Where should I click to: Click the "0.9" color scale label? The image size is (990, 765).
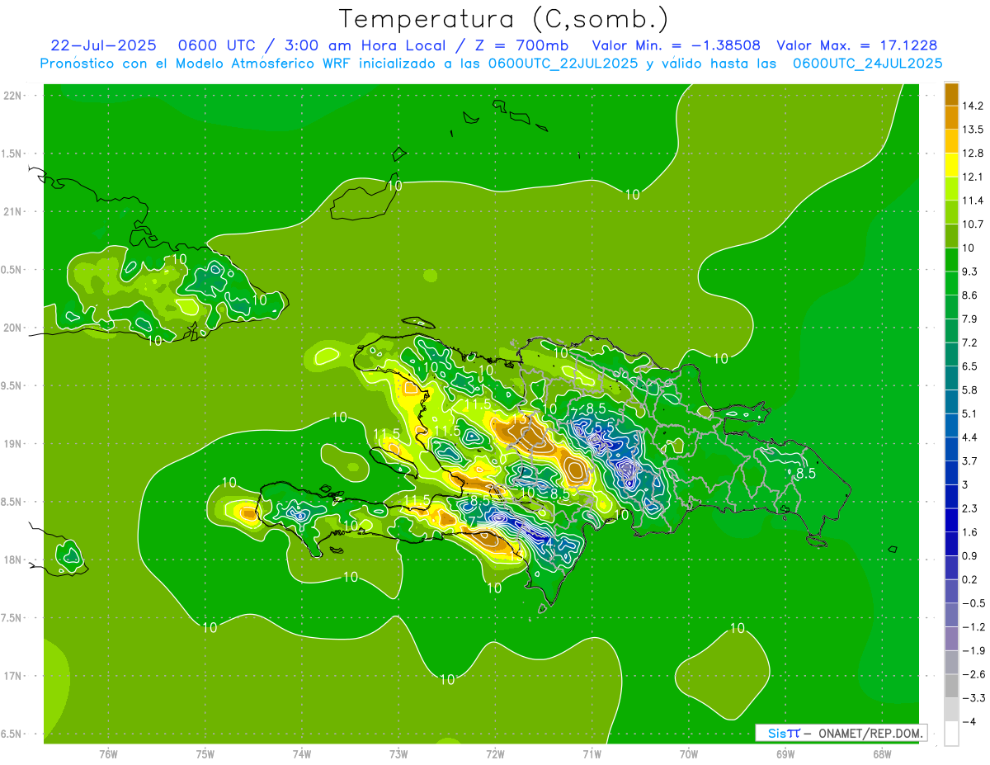click(971, 556)
